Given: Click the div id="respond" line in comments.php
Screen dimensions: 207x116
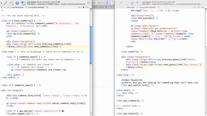Looking at the screenshot, I should 12,90.
